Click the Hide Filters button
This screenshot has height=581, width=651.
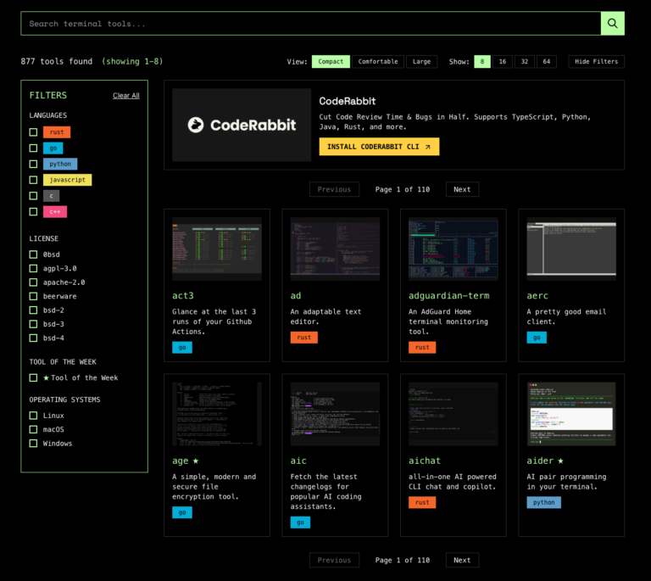(x=596, y=61)
